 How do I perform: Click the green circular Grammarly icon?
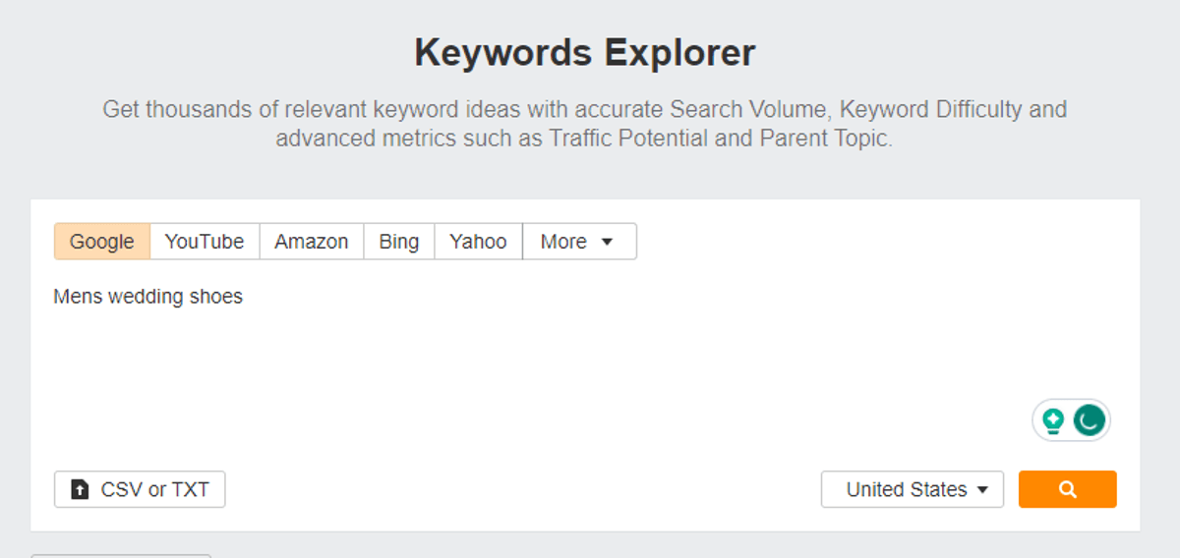click(x=1089, y=421)
